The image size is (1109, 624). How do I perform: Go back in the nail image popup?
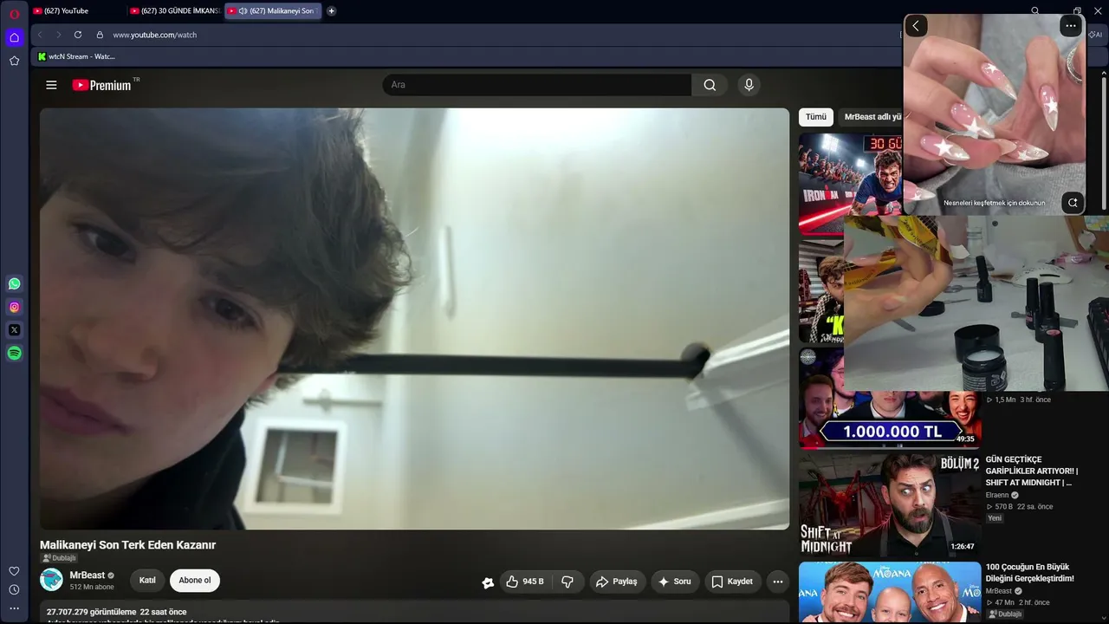[x=916, y=26]
